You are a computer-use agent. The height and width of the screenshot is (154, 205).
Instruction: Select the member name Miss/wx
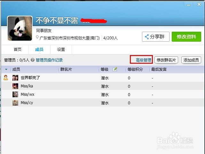(x=28, y=94)
